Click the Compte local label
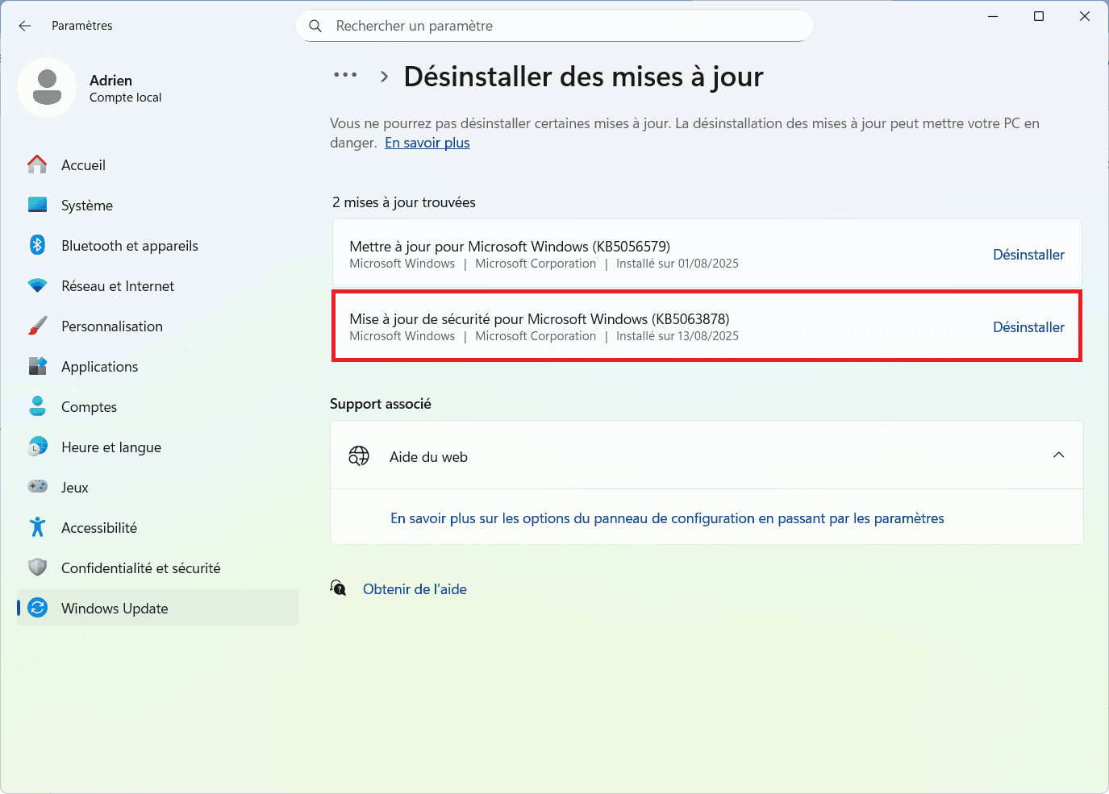The image size is (1109, 794). click(x=125, y=98)
